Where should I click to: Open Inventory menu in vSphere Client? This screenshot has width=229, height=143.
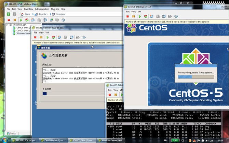pos(28,9)
